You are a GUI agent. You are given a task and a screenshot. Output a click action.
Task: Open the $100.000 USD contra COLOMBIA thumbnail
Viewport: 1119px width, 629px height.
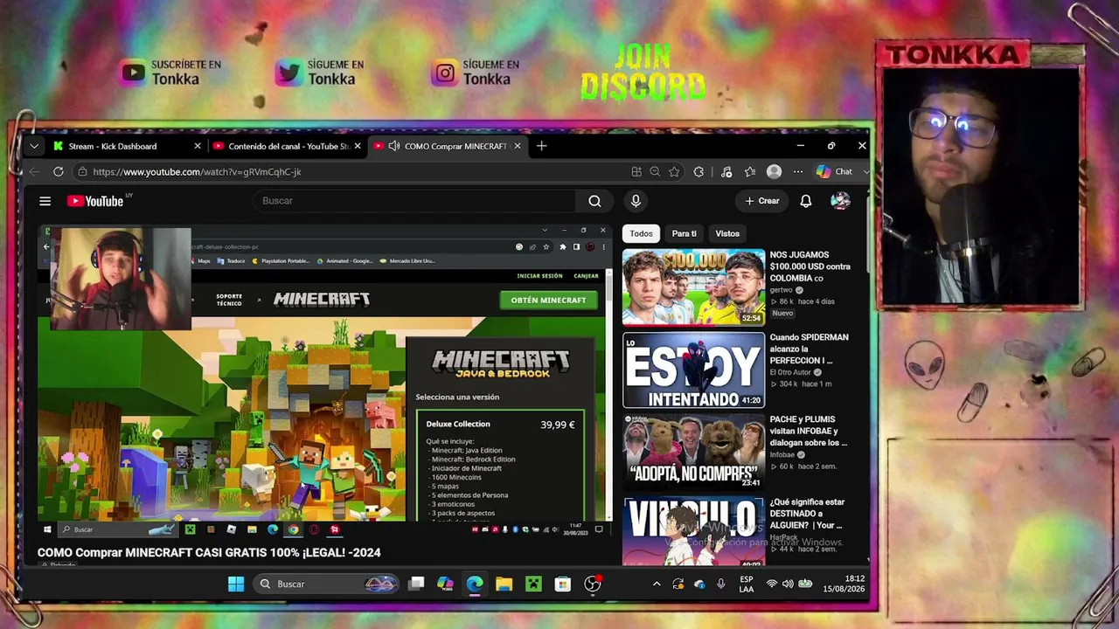click(x=693, y=287)
